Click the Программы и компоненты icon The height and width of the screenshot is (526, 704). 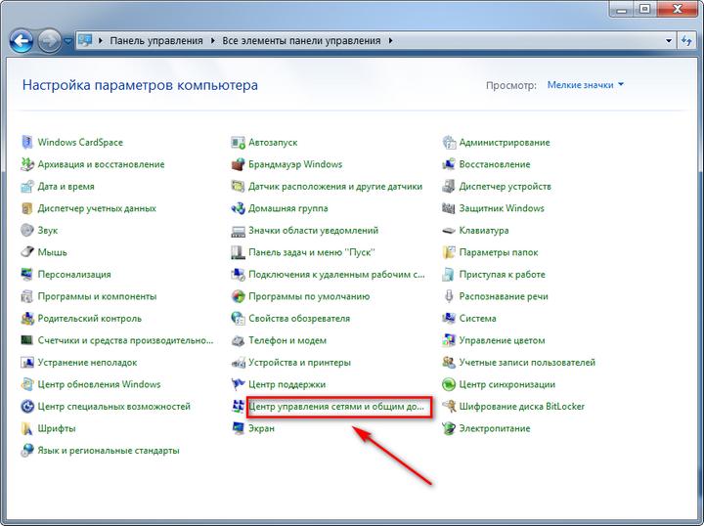[27, 296]
